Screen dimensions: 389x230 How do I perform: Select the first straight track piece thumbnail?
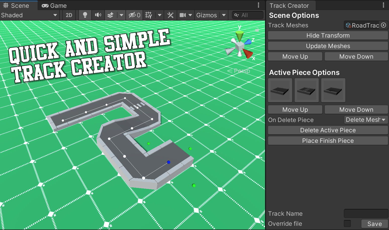click(x=280, y=90)
